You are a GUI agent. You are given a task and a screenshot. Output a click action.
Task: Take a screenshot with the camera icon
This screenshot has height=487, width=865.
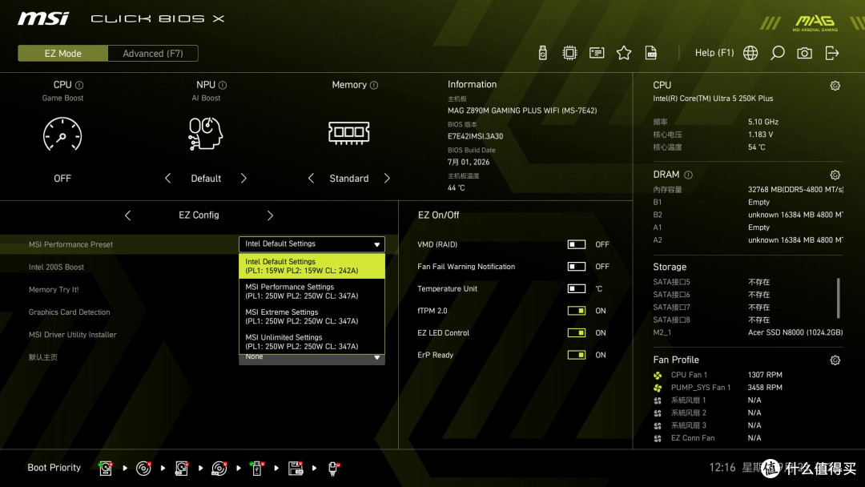(x=804, y=53)
